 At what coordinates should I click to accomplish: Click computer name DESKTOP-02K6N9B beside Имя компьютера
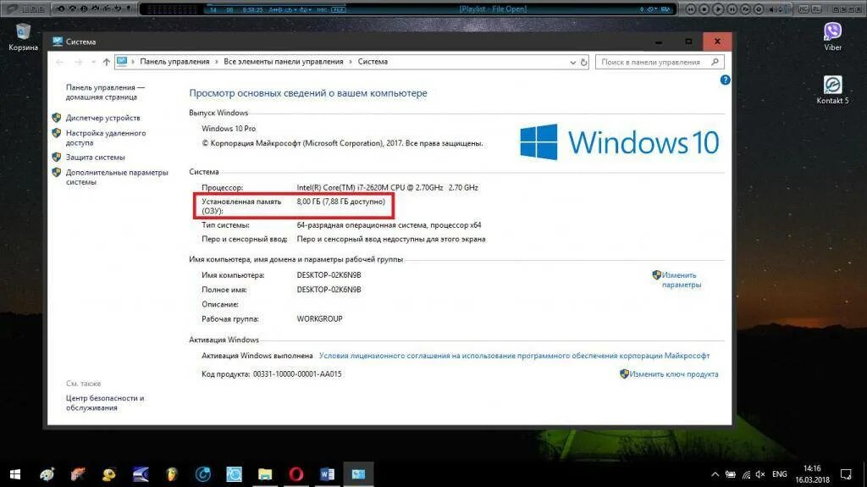point(329,275)
